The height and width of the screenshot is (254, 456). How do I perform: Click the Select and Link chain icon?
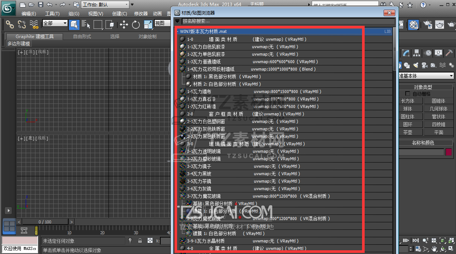coord(10,25)
